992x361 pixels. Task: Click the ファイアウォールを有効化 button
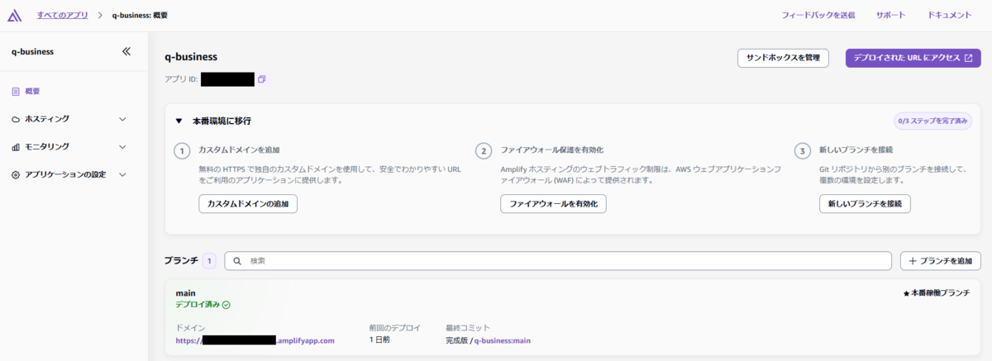tap(553, 203)
